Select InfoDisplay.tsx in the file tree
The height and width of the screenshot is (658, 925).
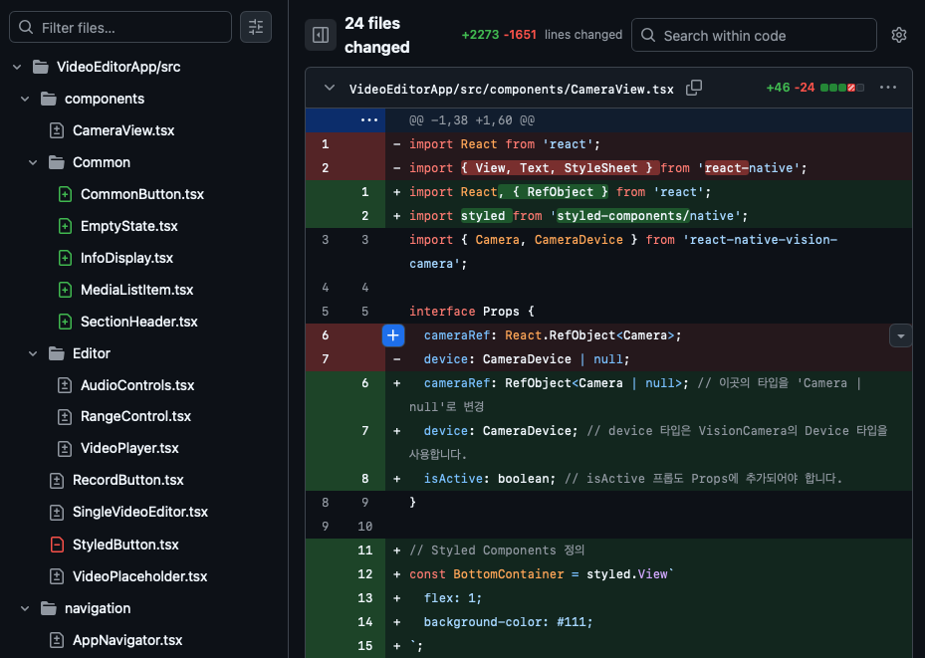pyautogui.click(x=126, y=258)
